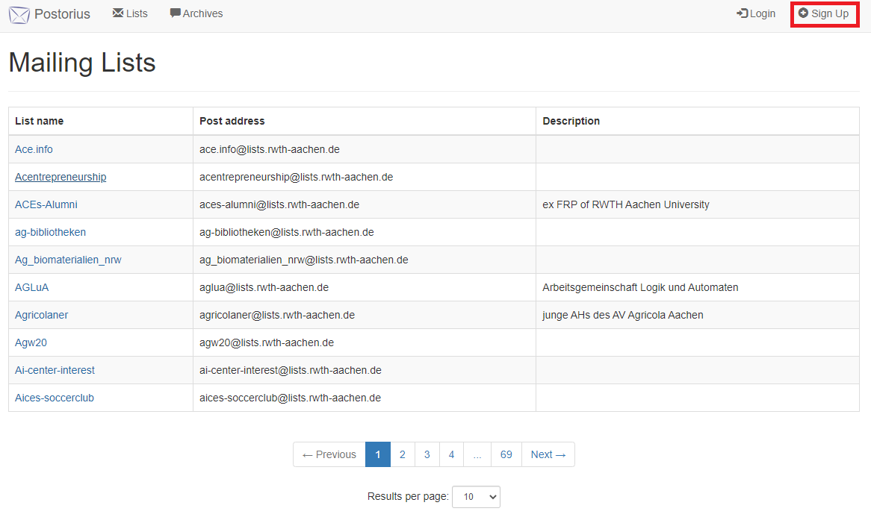Jump to page 69 in pagination
The width and height of the screenshot is (871, 526).
click(506, 454)
